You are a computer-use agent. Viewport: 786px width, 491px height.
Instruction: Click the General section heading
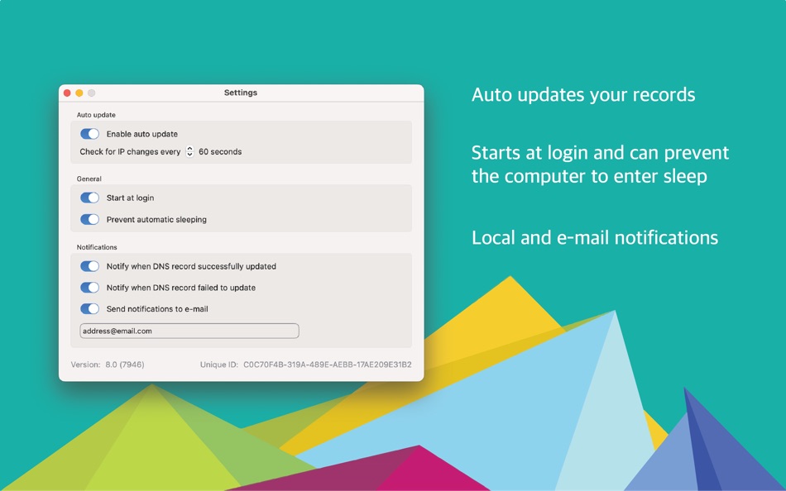click(89, 179)
